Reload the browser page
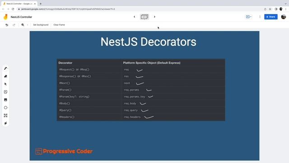Screen dimensions: 289x163 coord(13,9)
